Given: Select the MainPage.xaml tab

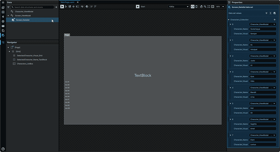Looking at the screenshot, I should click(x=67, y=2).
